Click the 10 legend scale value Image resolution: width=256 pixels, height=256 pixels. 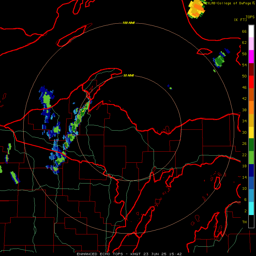[244, 188]
